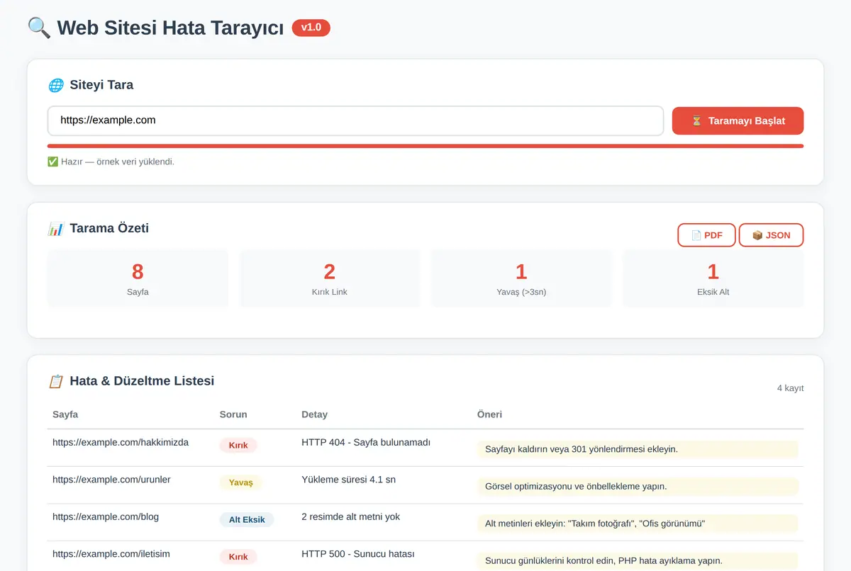Click the https://example.com/iletisim cell
Screen dimensions: 851x571
coord(111,554)
